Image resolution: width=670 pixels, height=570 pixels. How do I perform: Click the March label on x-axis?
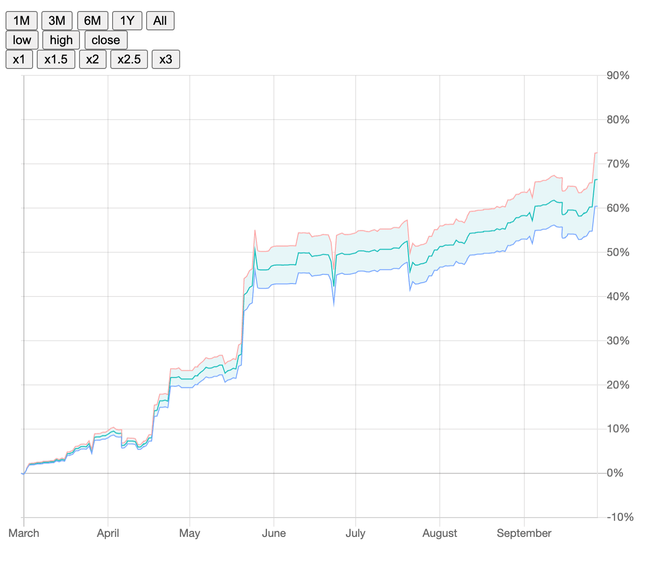24,533
